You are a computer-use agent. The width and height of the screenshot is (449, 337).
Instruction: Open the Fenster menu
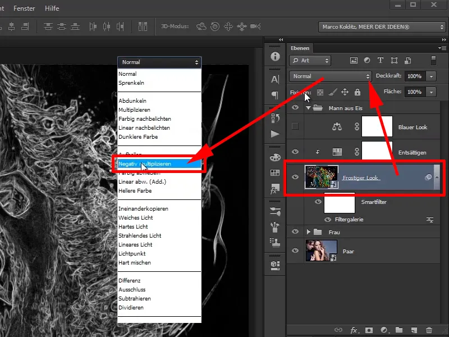pos(24,8)
